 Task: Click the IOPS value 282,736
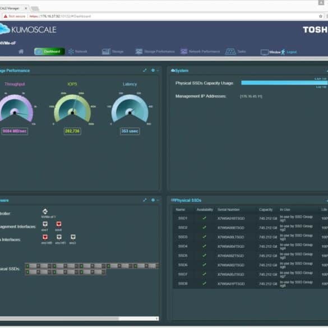(72, 131)
